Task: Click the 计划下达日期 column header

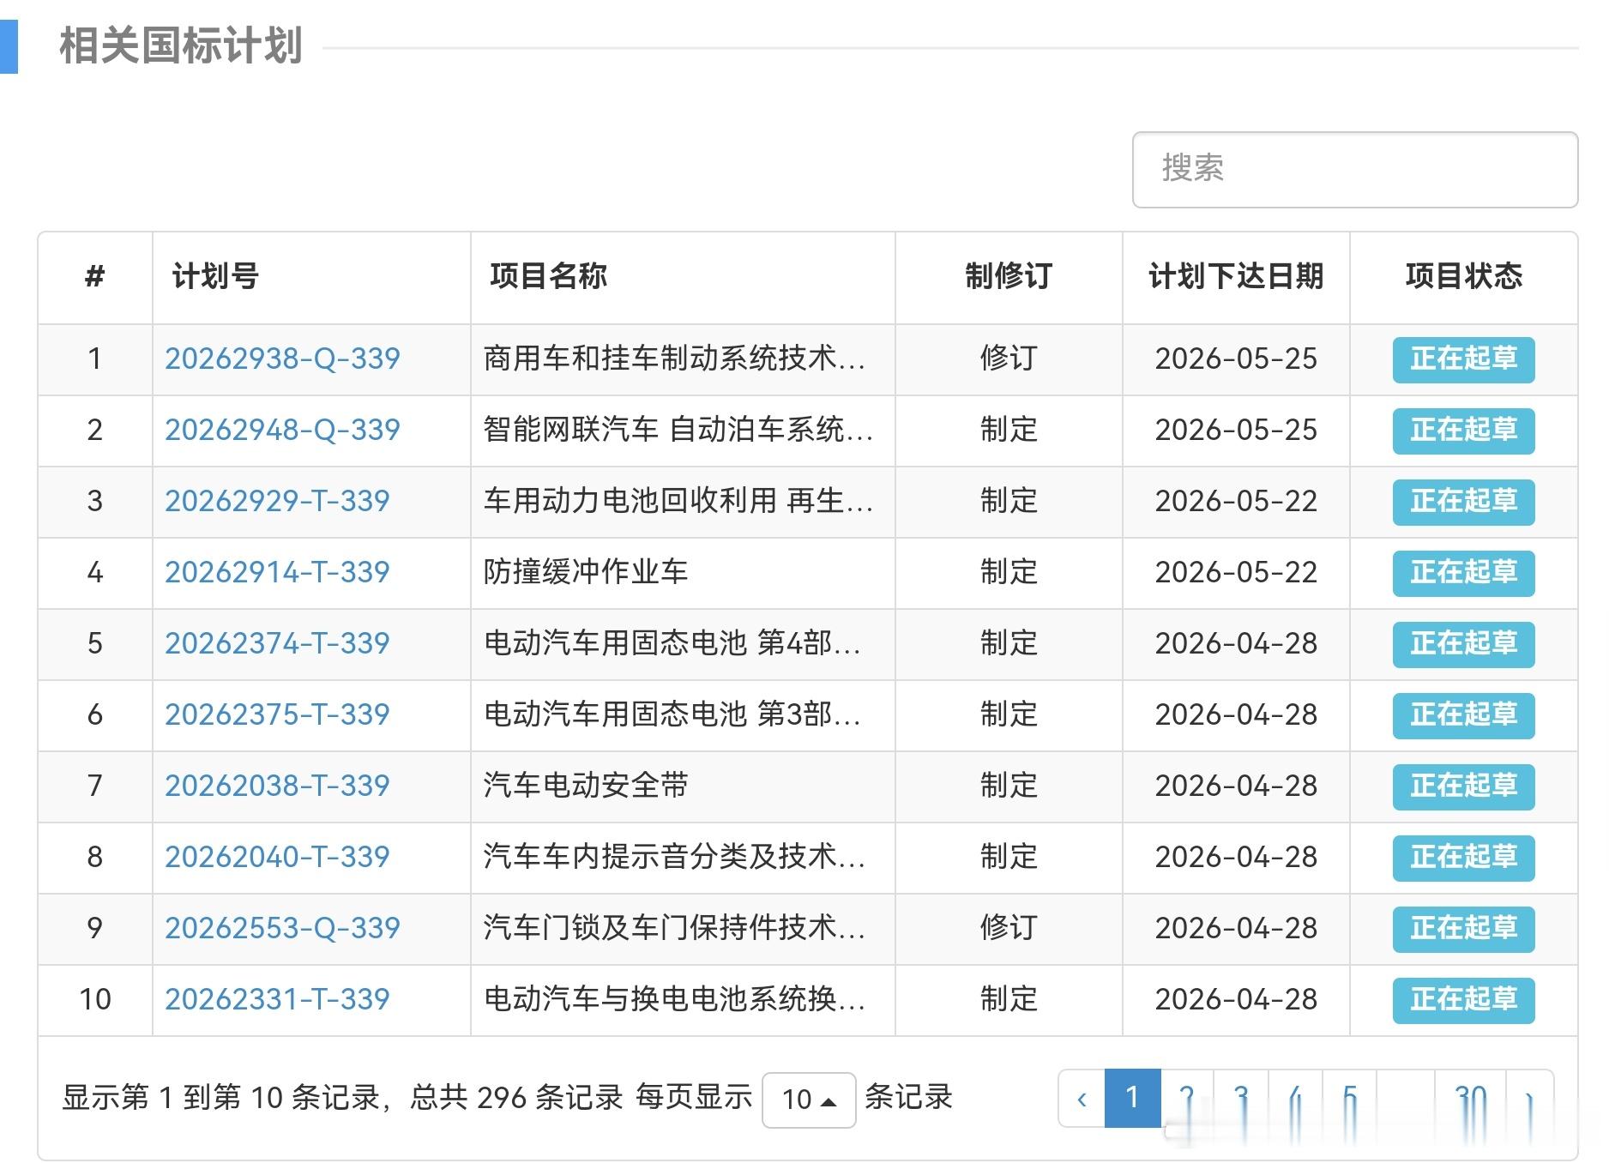Action: click(x=1236, y=277)
